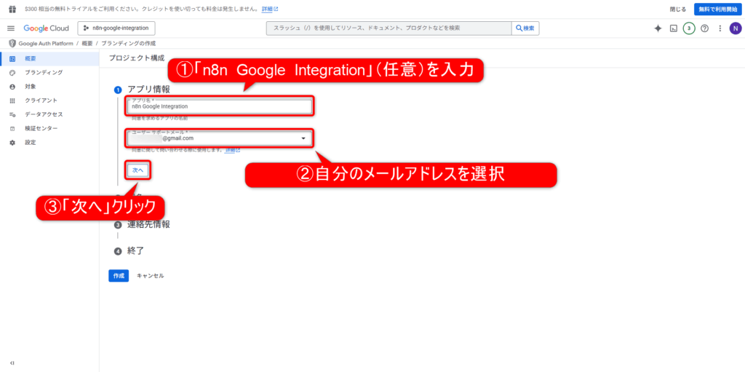This screenshot has width=745, height=372.
Task: Open the account avatar N
Action: coord(735,28)
